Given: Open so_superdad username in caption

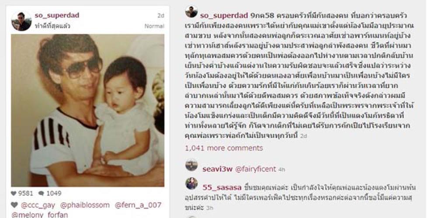Looking at the screenshot, I should [x=224, y=16].
